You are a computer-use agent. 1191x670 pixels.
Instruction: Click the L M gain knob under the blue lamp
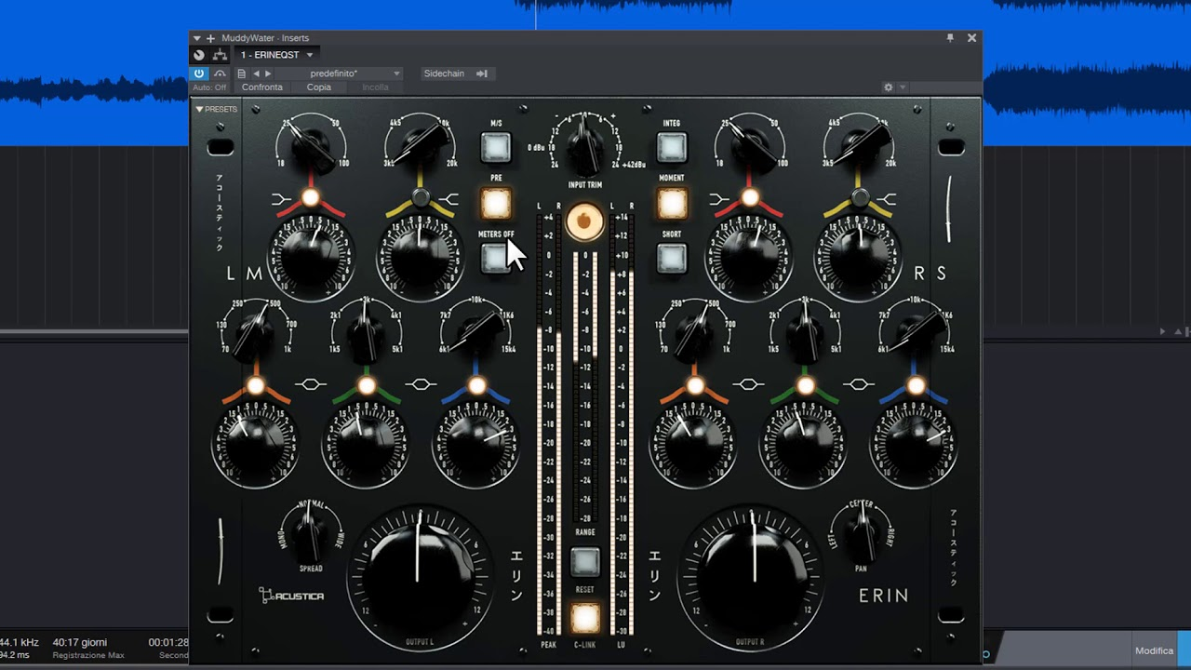click(x=476, y=445)
